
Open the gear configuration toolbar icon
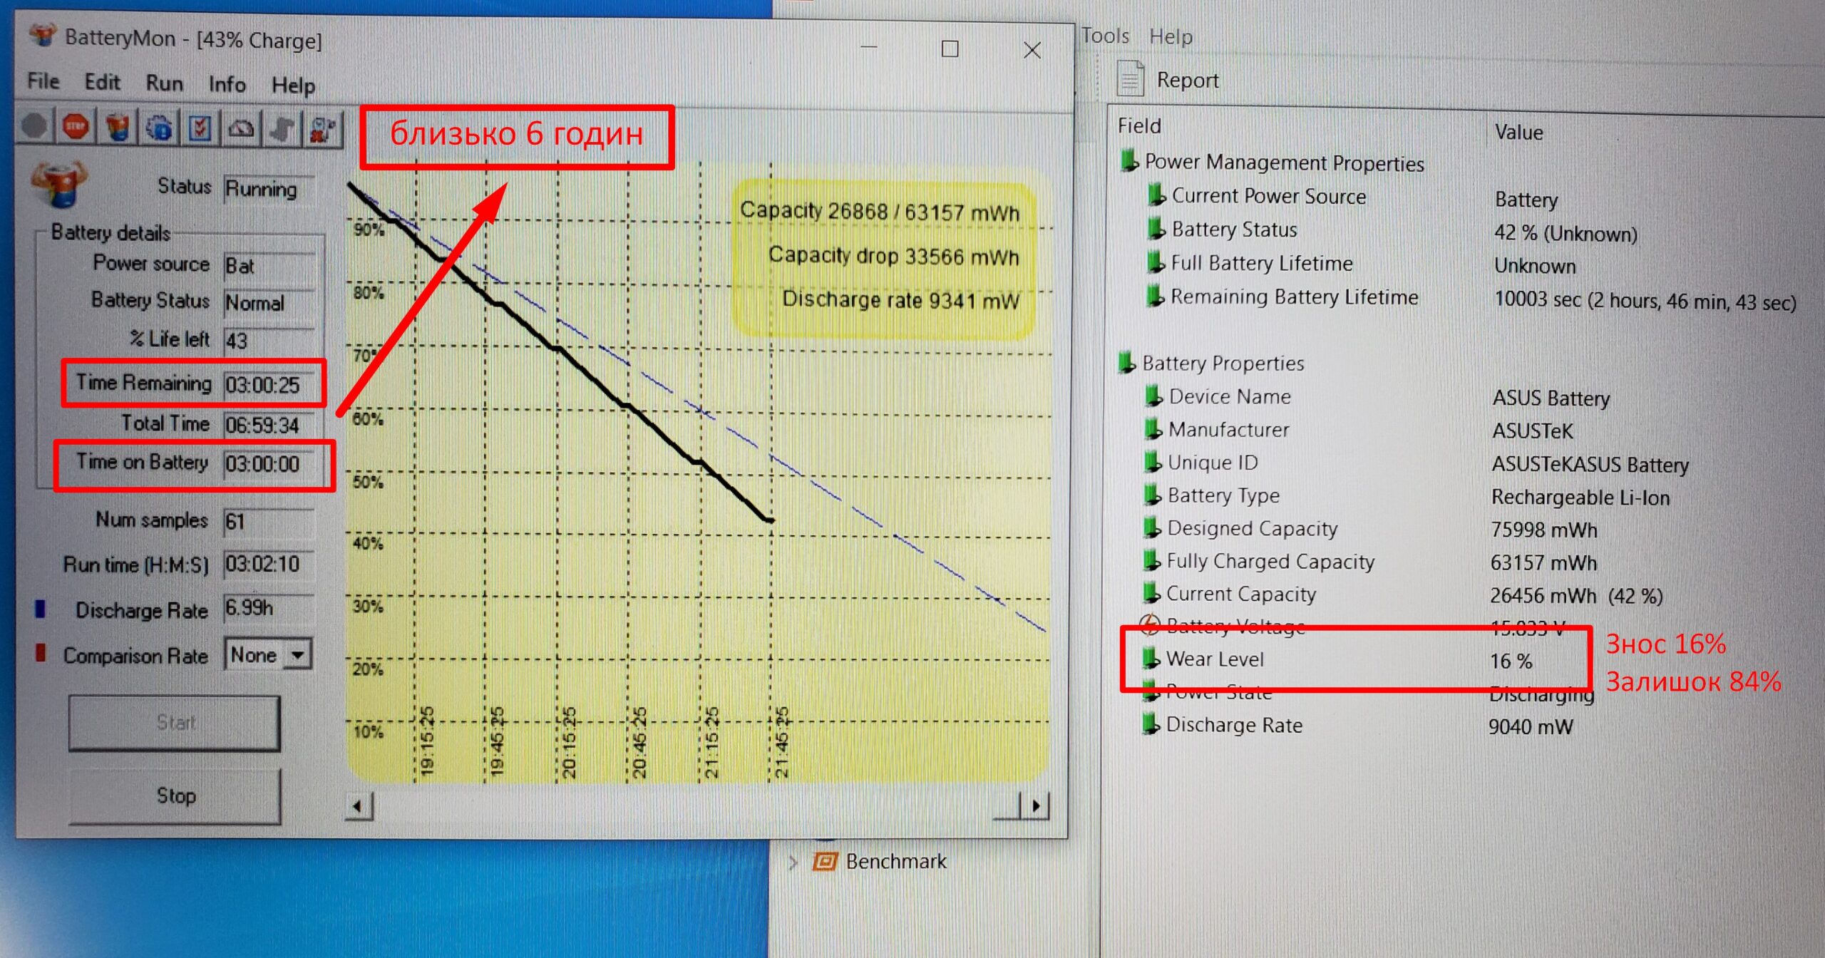point(158,129)
